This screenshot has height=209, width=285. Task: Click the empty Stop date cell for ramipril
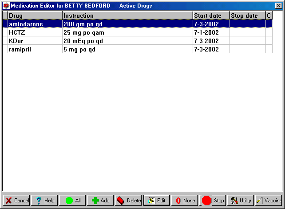point(248,49)
